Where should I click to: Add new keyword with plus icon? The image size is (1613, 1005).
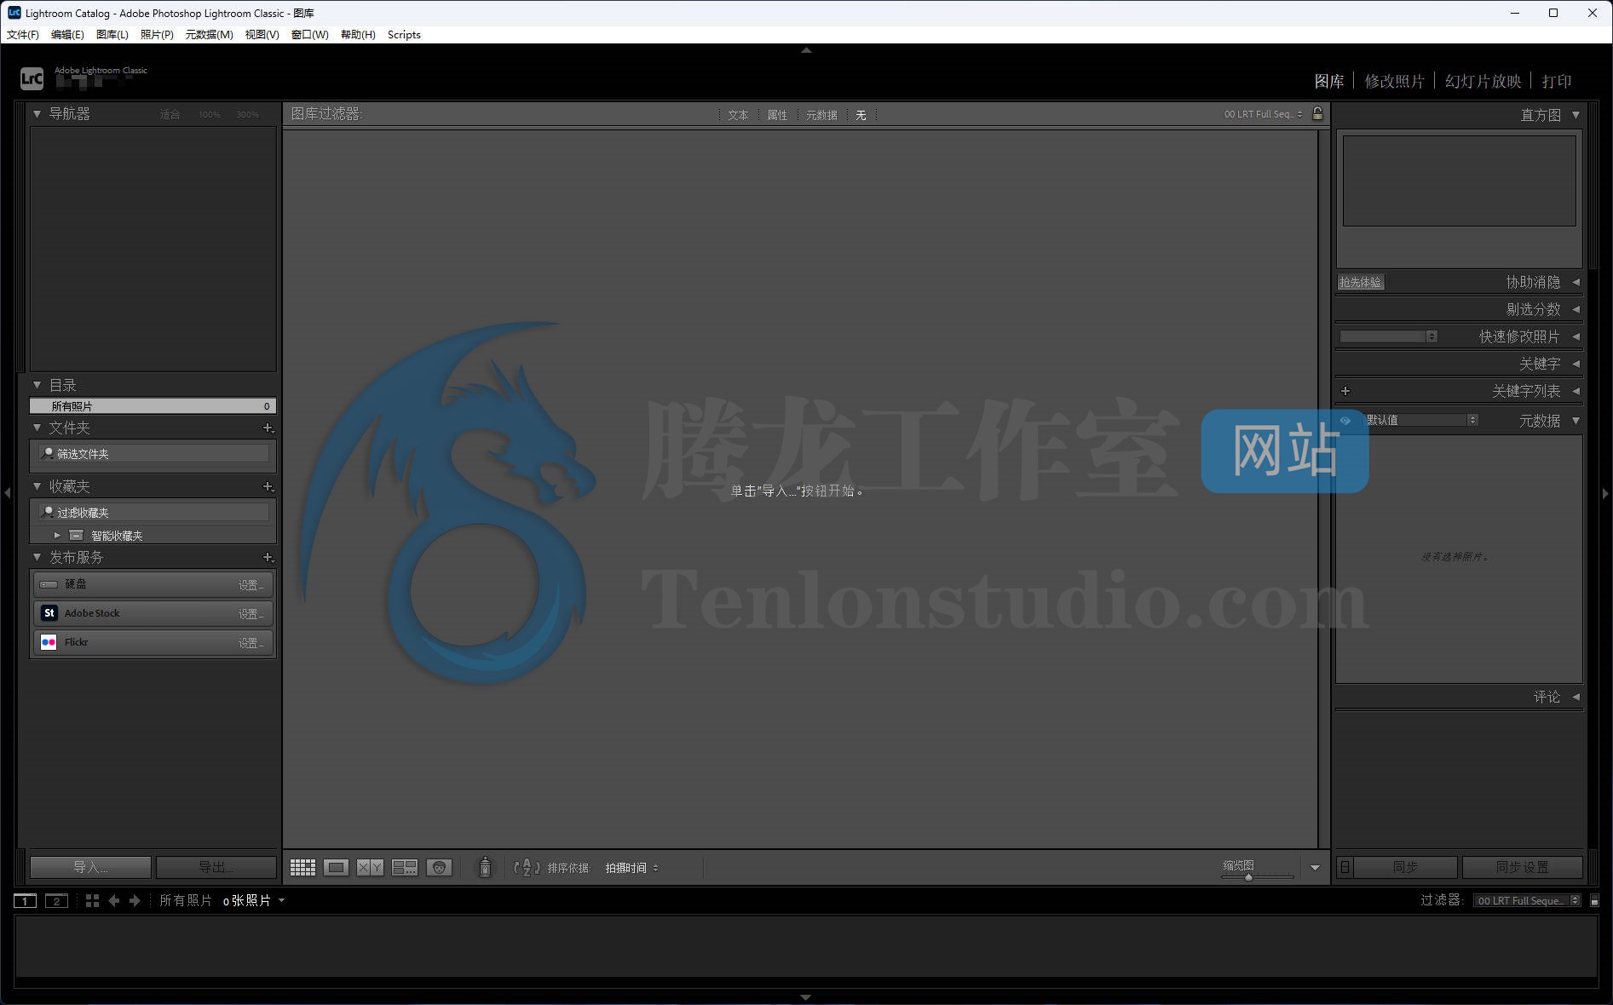1345,391
